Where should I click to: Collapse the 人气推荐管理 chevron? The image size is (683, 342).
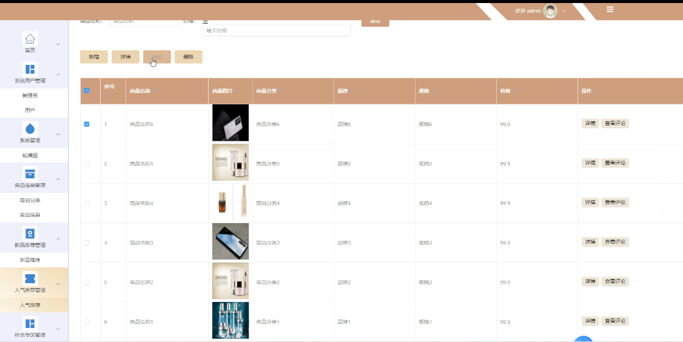pyautogui.click(x=58, y=284)
